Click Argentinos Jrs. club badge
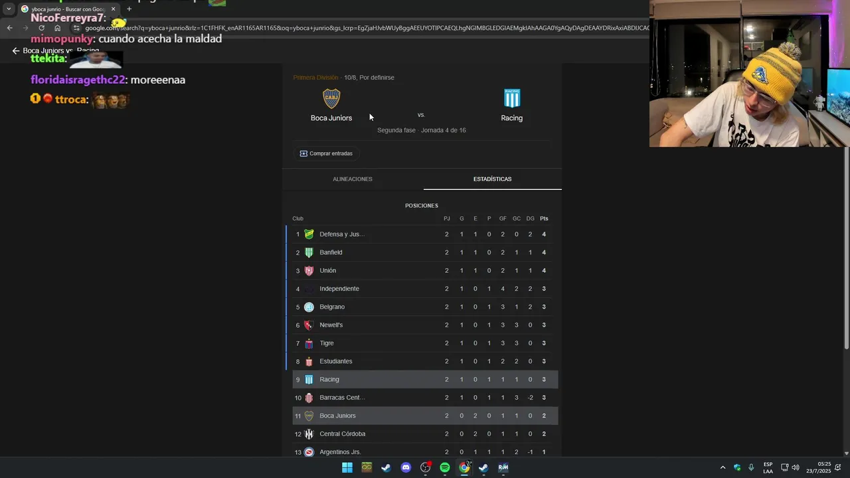 pos(309,452)
